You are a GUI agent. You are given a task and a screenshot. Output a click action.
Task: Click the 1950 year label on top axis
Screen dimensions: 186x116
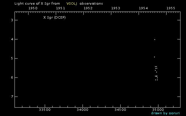pyautogui.click(x=33, y=8)
